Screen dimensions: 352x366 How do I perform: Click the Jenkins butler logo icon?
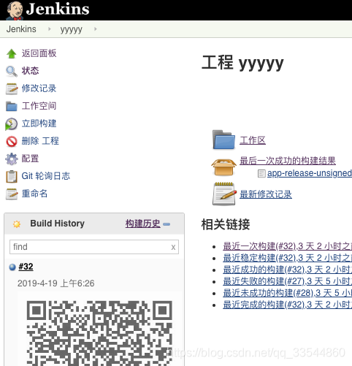[x=15, y=11]
